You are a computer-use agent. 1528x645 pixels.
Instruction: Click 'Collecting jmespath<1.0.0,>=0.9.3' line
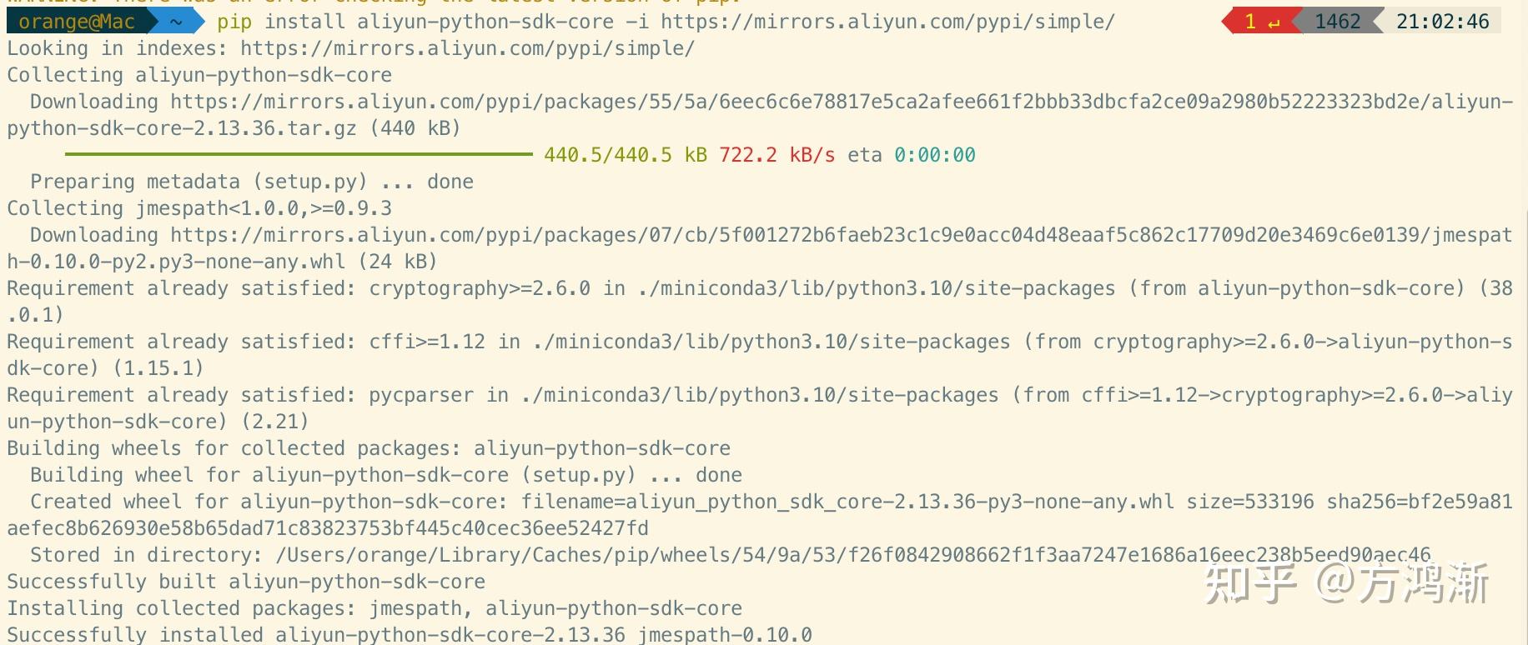[x=199, y=208]
